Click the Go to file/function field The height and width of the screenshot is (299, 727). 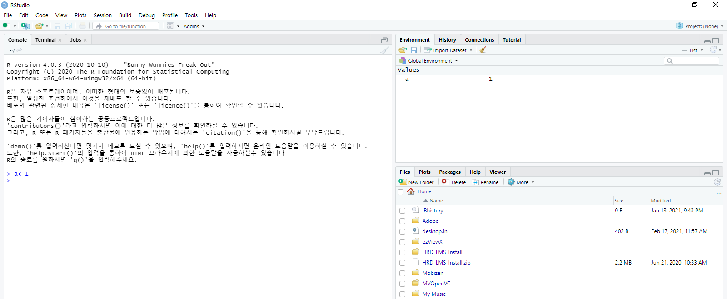[x=126, y=26]
